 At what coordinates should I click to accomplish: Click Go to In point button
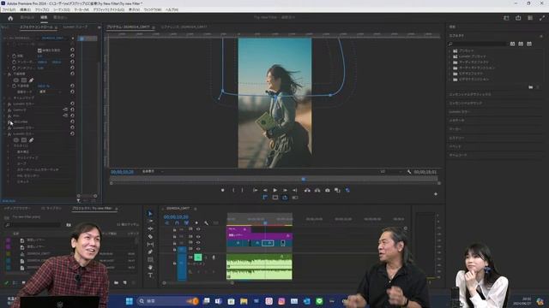(x=256, y=190)
